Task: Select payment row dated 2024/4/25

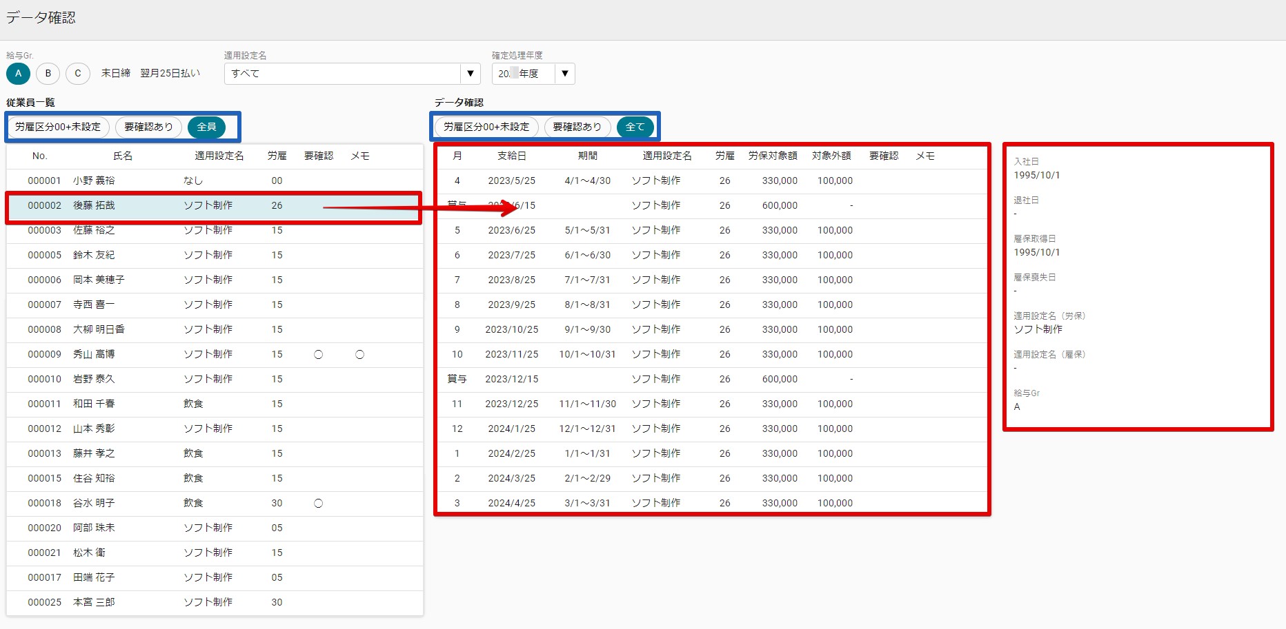Action: 712,503
